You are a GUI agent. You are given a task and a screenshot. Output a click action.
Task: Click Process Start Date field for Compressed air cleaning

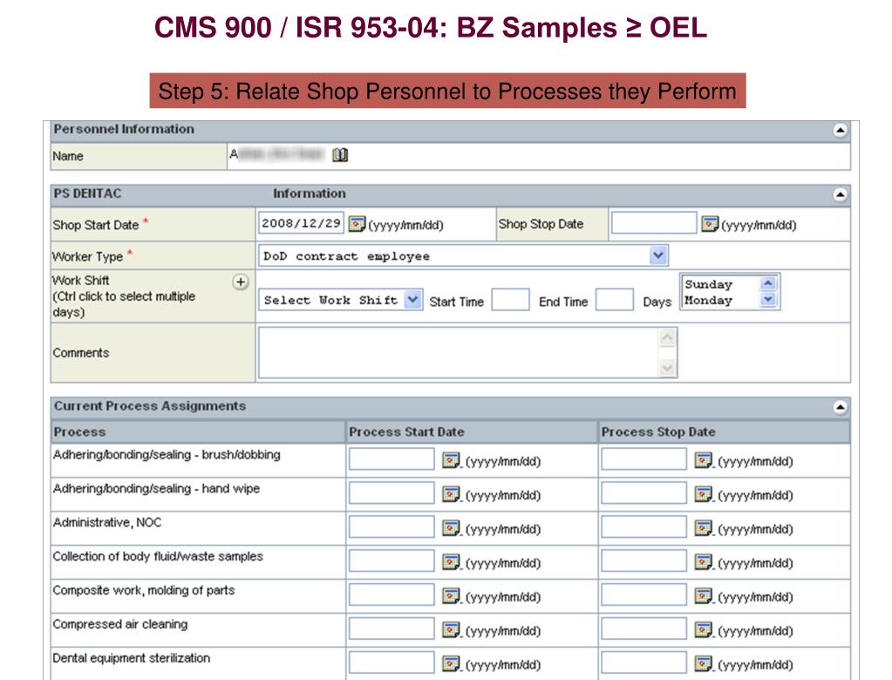[x=392, y=629]
